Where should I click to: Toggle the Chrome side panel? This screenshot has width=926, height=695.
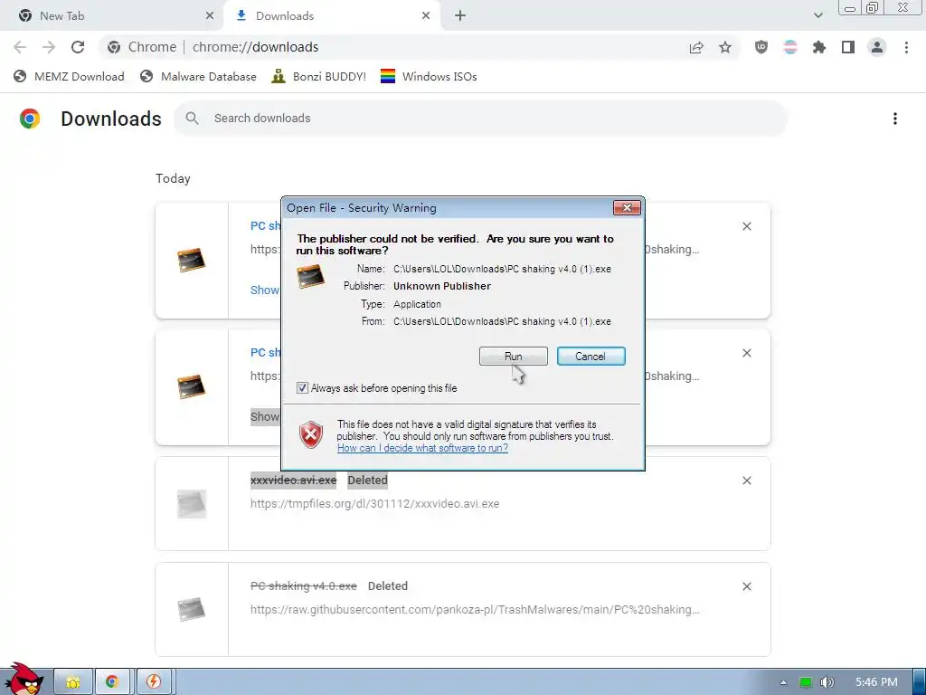click(848, 47)
